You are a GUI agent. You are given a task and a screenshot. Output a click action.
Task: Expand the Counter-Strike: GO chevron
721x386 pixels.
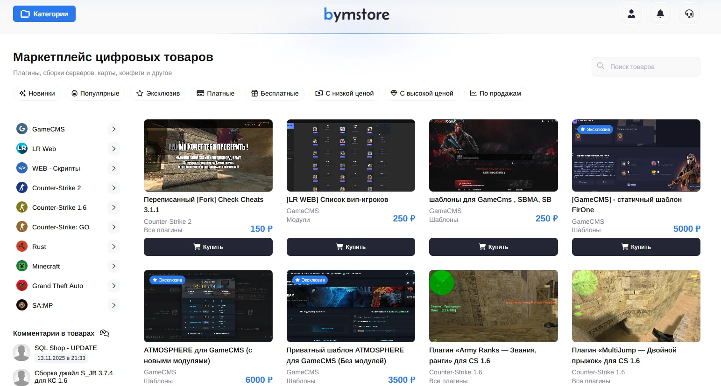(x=113, y=227)
